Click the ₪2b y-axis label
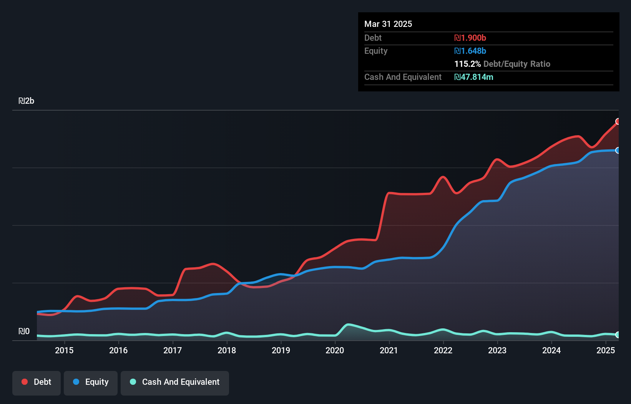Viewport: 631px width, 404px height. pos(27,101)
